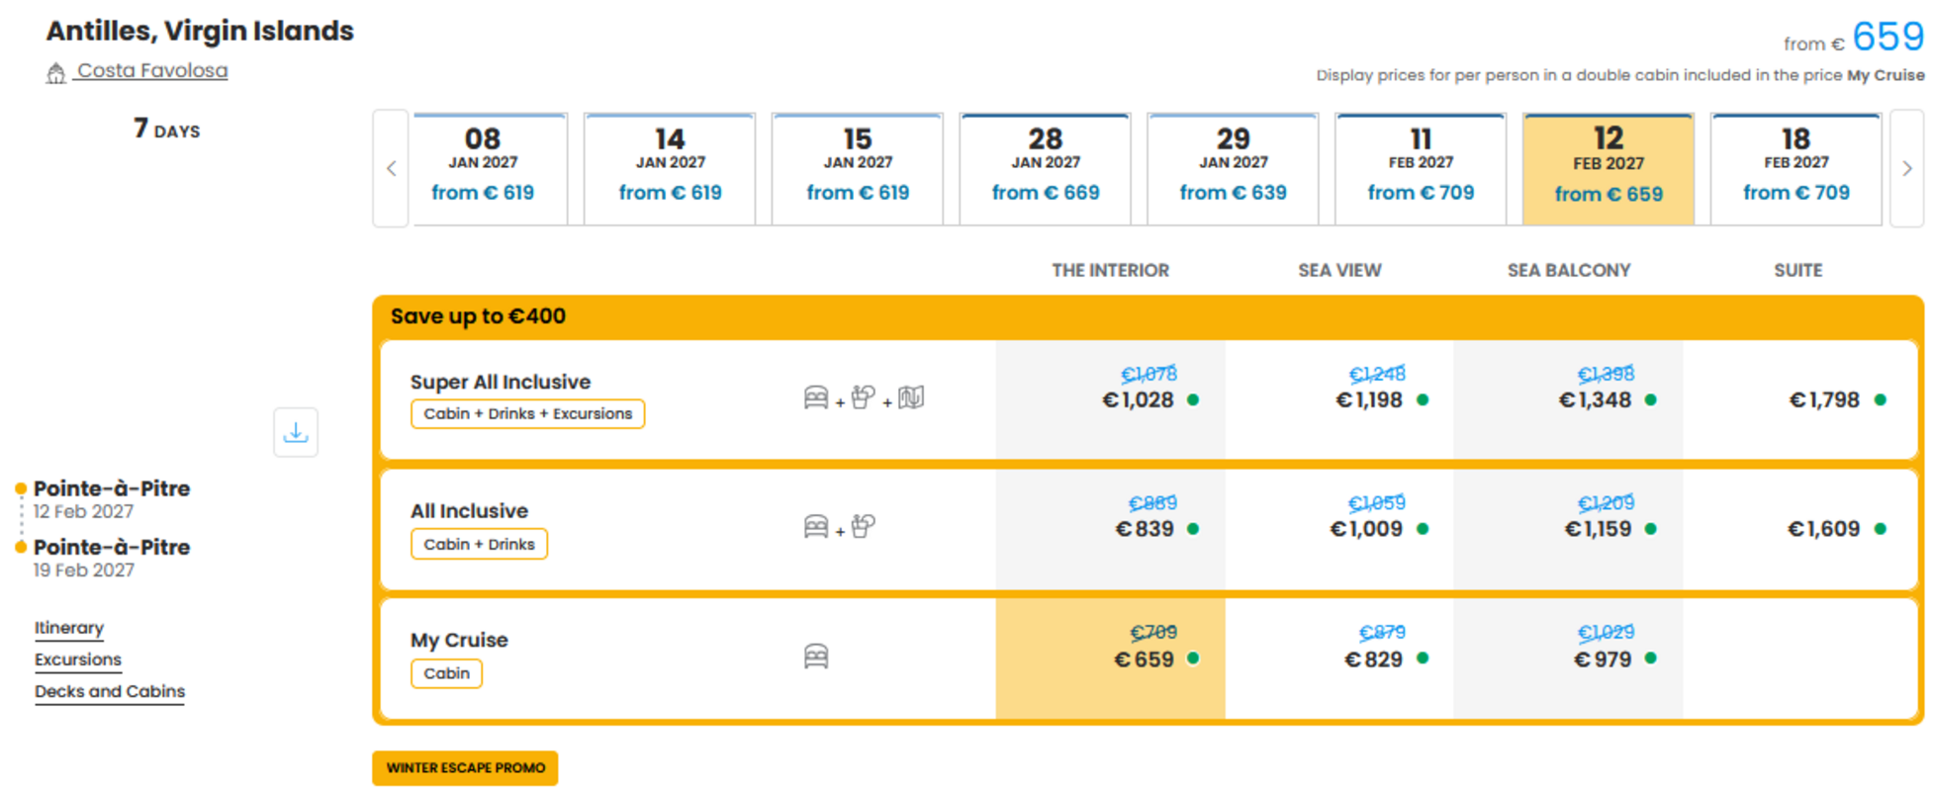Image resolution: width=1933 pixels, height=791 pixels.
Task: Click ship icon beside Costa Favolosa
Action: [56, 72]
